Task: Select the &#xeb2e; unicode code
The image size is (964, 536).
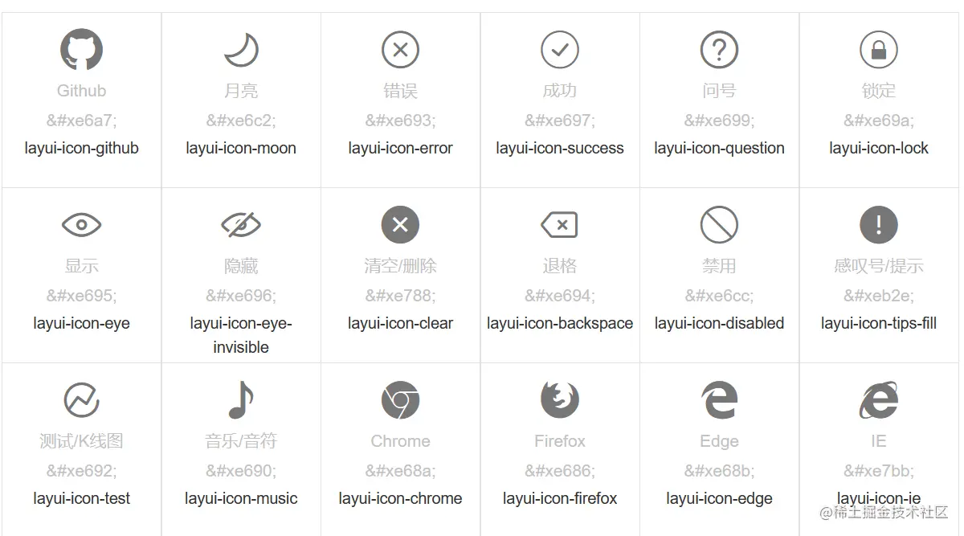Action: tap(879, 296)
